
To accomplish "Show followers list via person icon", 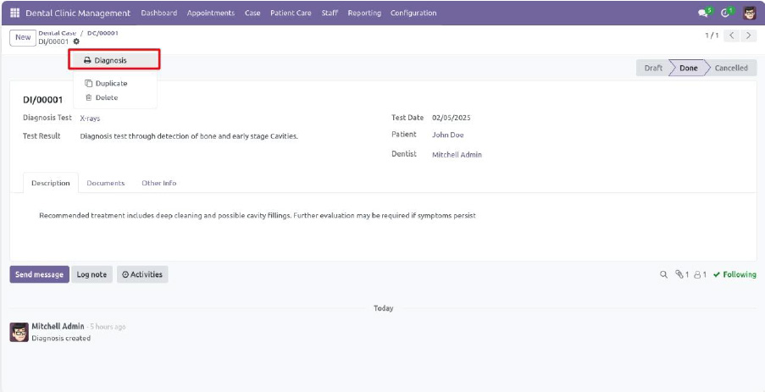I will [700, 274].
